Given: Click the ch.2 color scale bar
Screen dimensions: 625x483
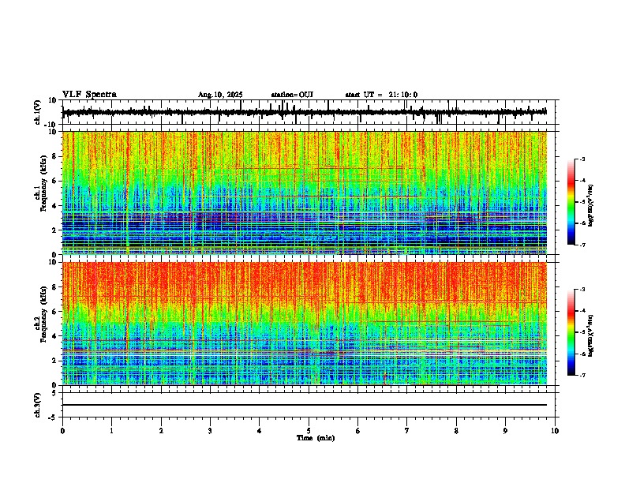Looking at the screenshot, I should [571, 332].
